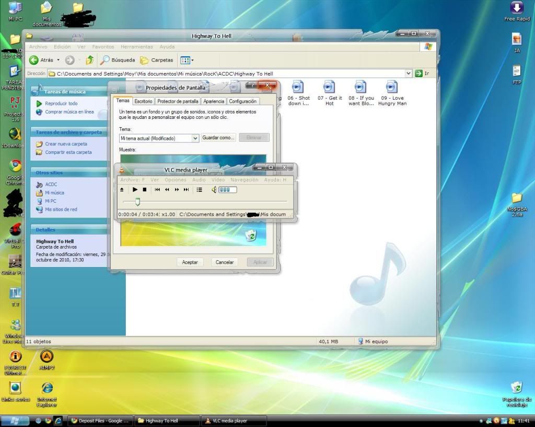The height and width of the screenshot is (427, 535).
Task: Switch to the Apariencia tab
Action: (214, 101)
